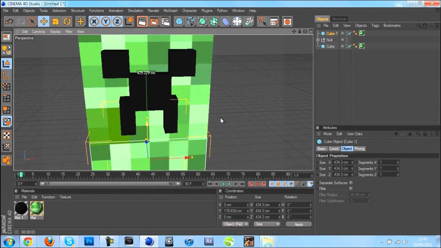Open Photoshop from the taskbar
Image resolution: width=441 pixels, height=248 pixels.
pyautogui.click(x=89, y=241)
